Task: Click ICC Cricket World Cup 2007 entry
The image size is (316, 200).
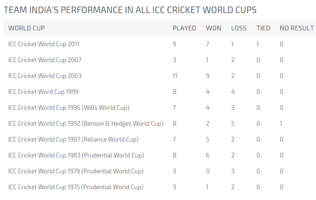Action: pyautogui.click(x=44, y=60)
